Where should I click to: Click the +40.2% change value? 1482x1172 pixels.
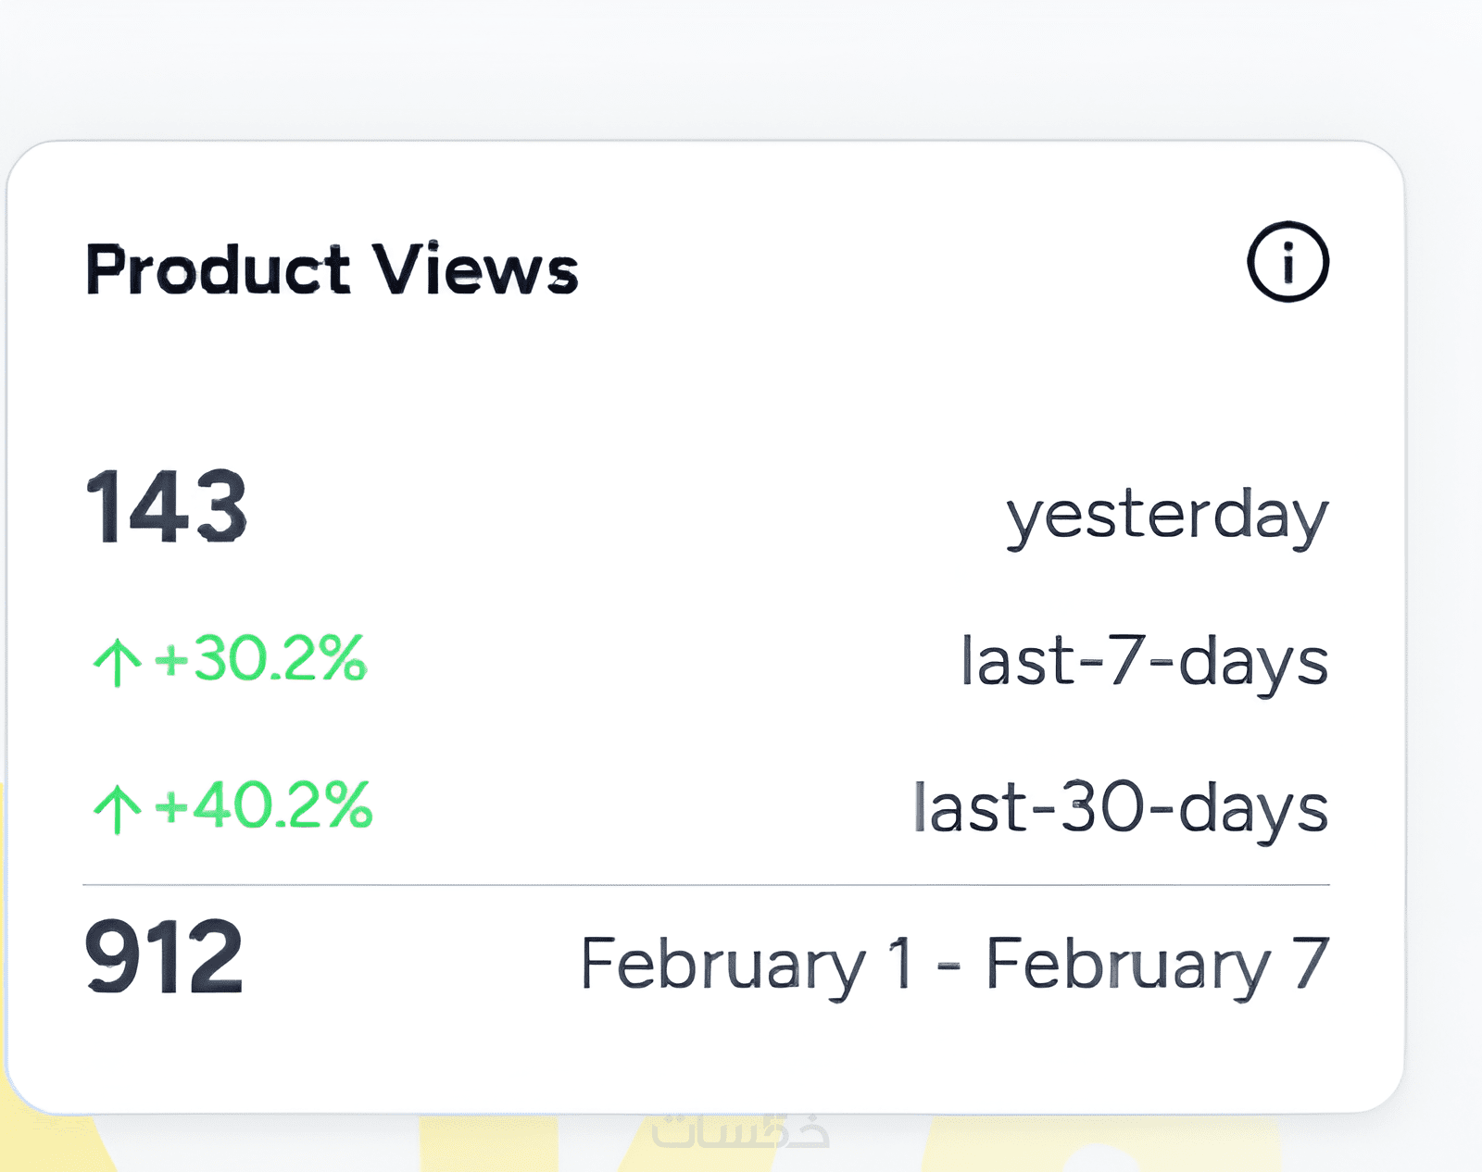[264, 805]
